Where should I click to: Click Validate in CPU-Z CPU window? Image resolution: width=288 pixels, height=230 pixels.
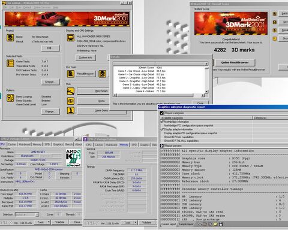tap(60, 222)
